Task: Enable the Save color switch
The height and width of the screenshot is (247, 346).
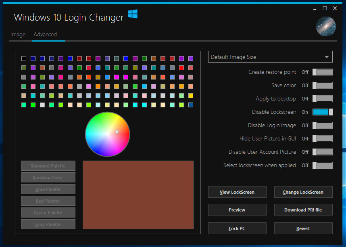Action: tap(322, 85)
